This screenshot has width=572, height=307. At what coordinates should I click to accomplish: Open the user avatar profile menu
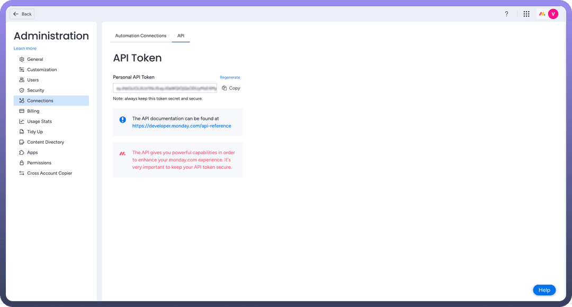(x=553, y=14)
